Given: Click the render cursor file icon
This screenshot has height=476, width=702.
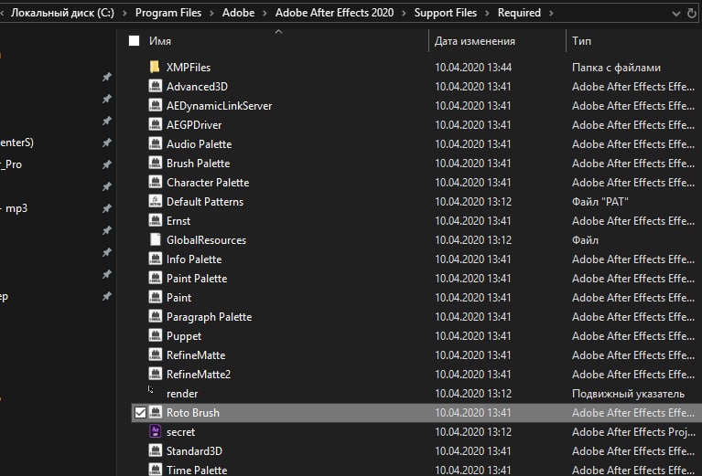Looking at the screenshot, I should 151,390.
